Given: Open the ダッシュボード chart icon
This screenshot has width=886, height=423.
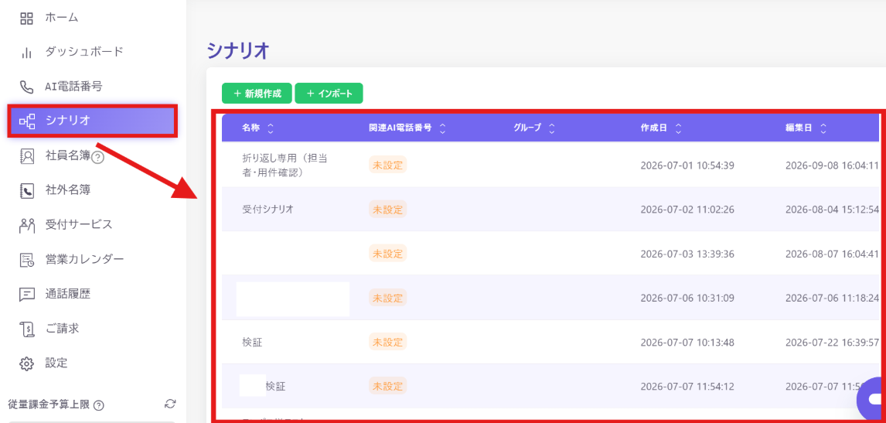Looking at the screenshot, I should (x=26, y=53).
